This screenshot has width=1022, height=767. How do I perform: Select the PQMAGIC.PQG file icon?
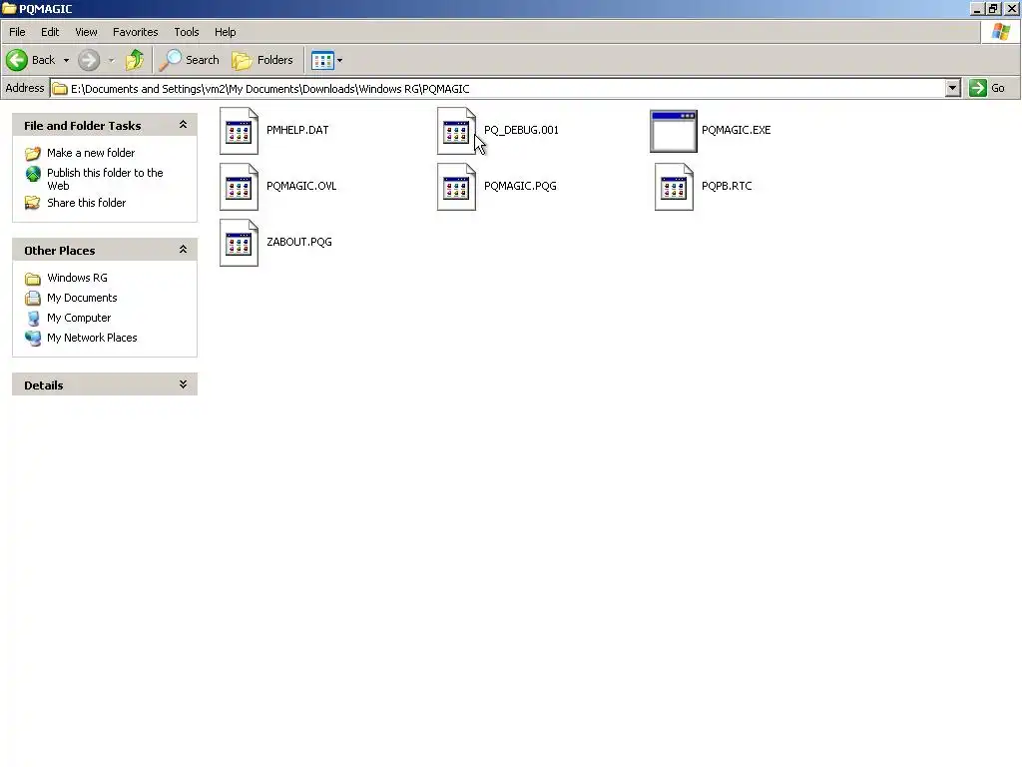click(x=456, y=187)
